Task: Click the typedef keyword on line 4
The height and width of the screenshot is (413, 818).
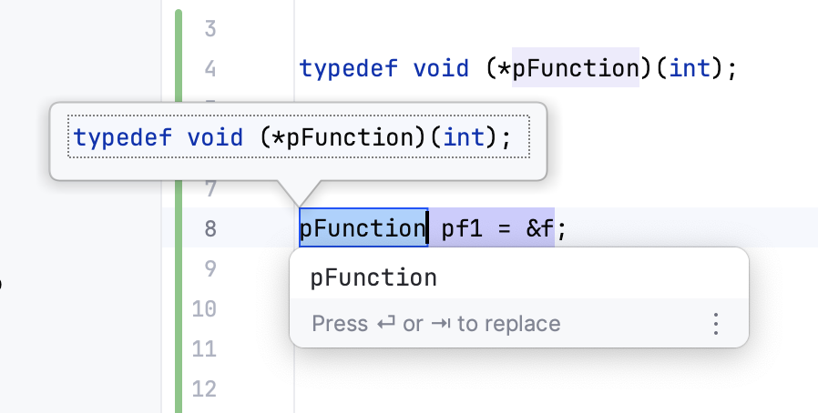Action: tap(349, 68)
